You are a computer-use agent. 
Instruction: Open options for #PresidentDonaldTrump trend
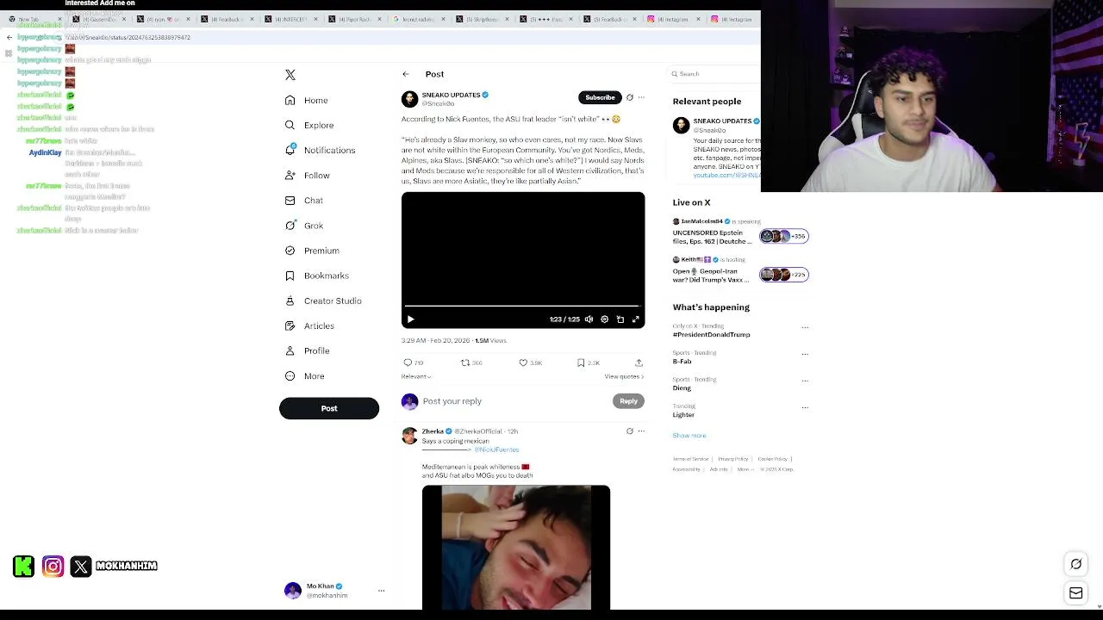pyautogui.click(x=805, y=327)
